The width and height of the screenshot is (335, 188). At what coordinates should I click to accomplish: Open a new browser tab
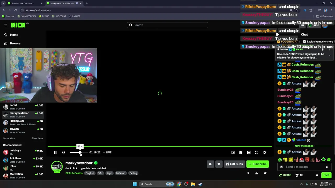click(x=87, y=3)
